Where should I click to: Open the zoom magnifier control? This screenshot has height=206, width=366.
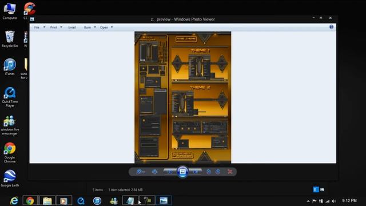(140, 172)
